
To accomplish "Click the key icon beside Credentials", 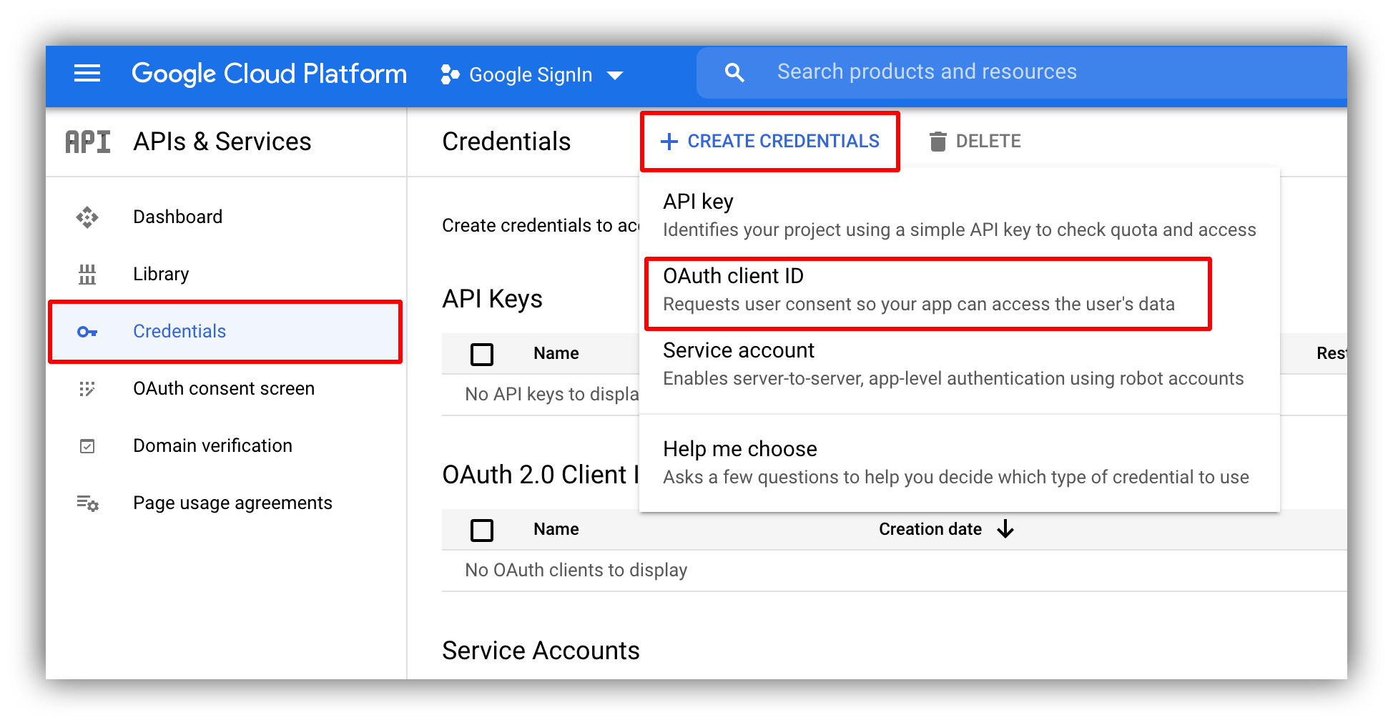I will [87, 331].
